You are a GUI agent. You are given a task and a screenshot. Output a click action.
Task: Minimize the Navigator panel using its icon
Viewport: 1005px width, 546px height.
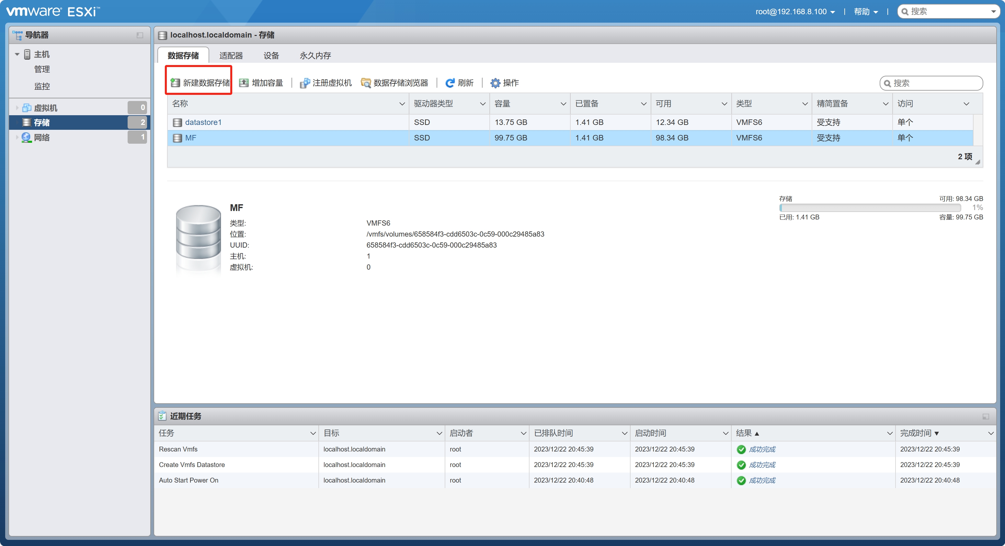[x=140, y=35]
